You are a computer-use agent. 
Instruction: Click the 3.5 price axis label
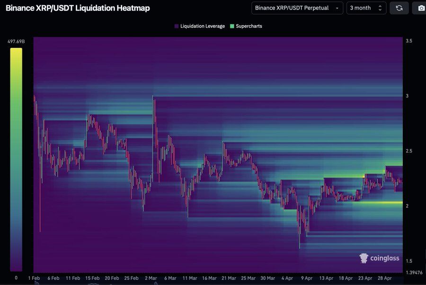pyautogui.click(x=409, y=41)
